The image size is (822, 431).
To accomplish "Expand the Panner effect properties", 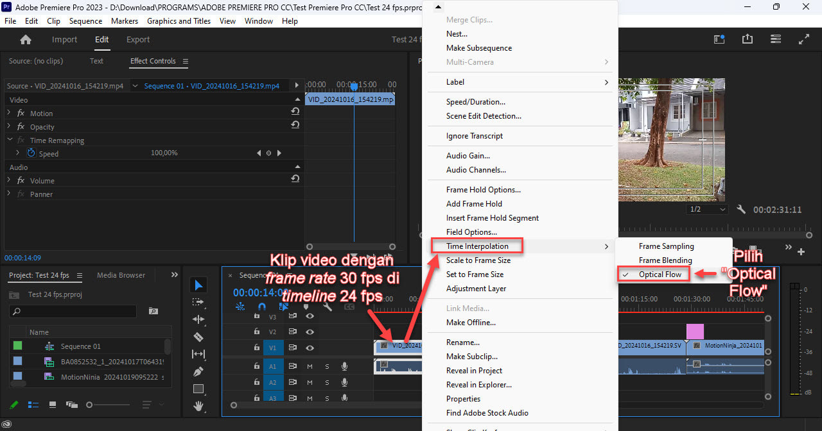I will pos(9,194).
